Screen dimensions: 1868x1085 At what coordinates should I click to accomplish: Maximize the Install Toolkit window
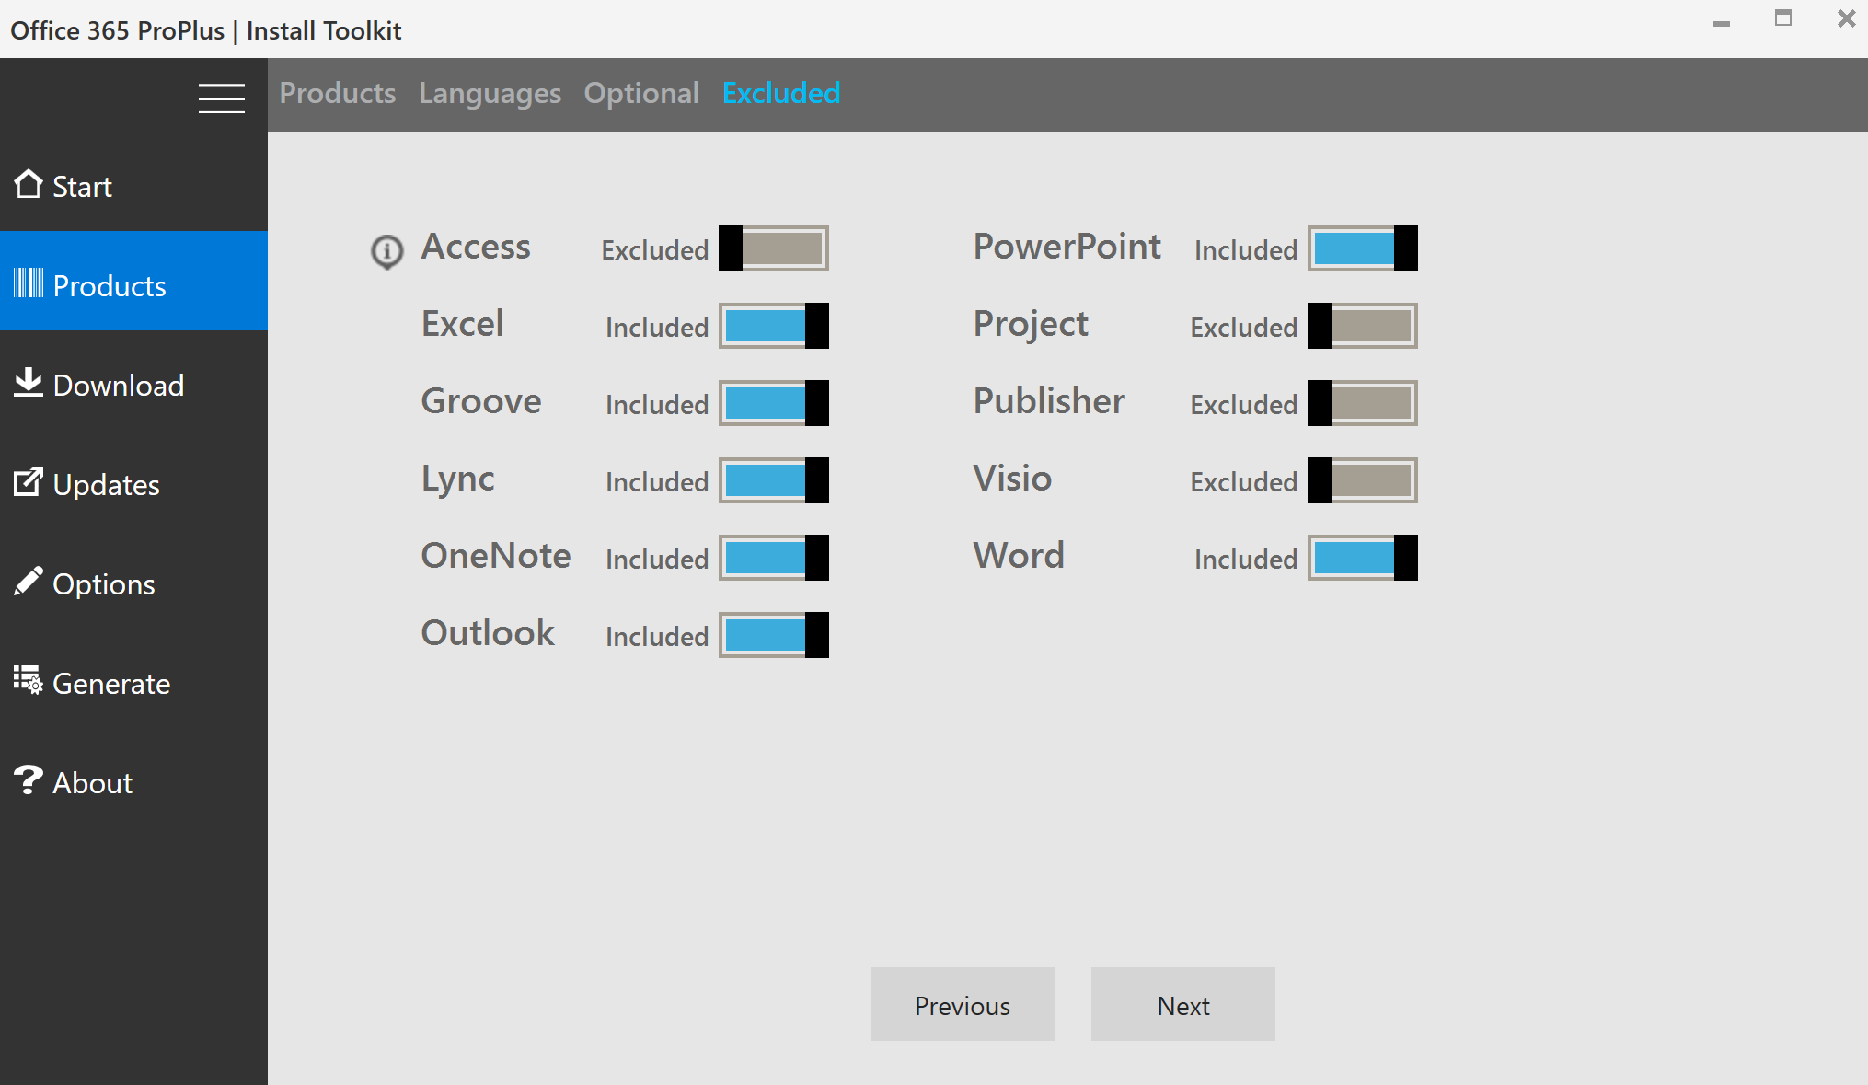(1783, 18)
